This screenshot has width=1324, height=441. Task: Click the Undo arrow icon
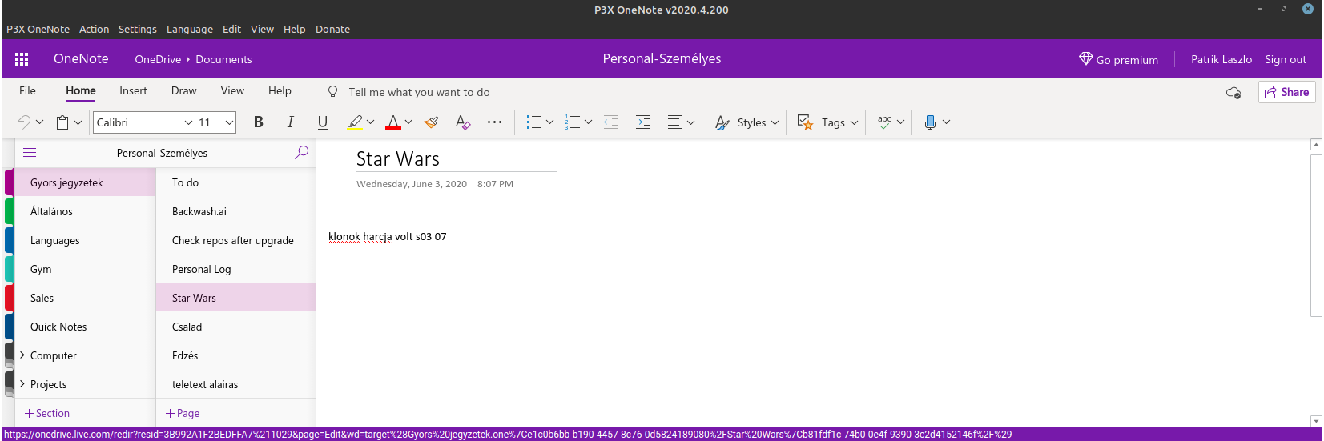pyautogui.click(x=24, y=122)
